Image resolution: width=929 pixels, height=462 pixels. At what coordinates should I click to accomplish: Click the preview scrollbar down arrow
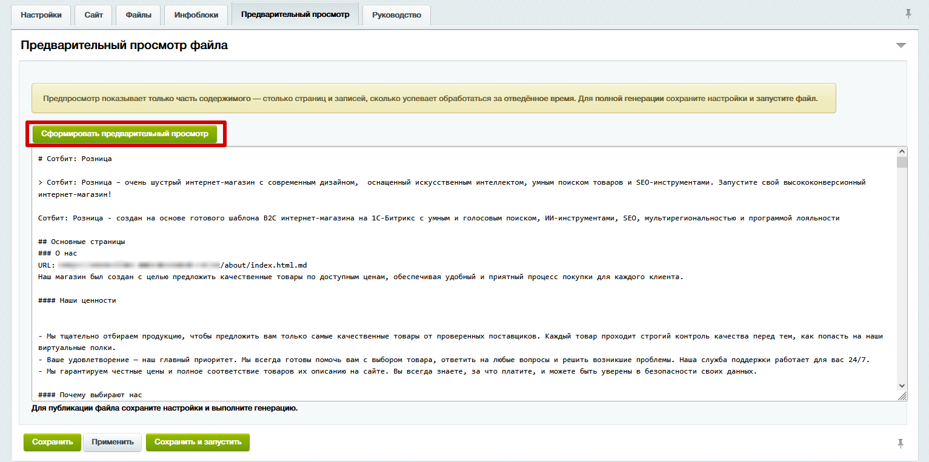(902, 385)
